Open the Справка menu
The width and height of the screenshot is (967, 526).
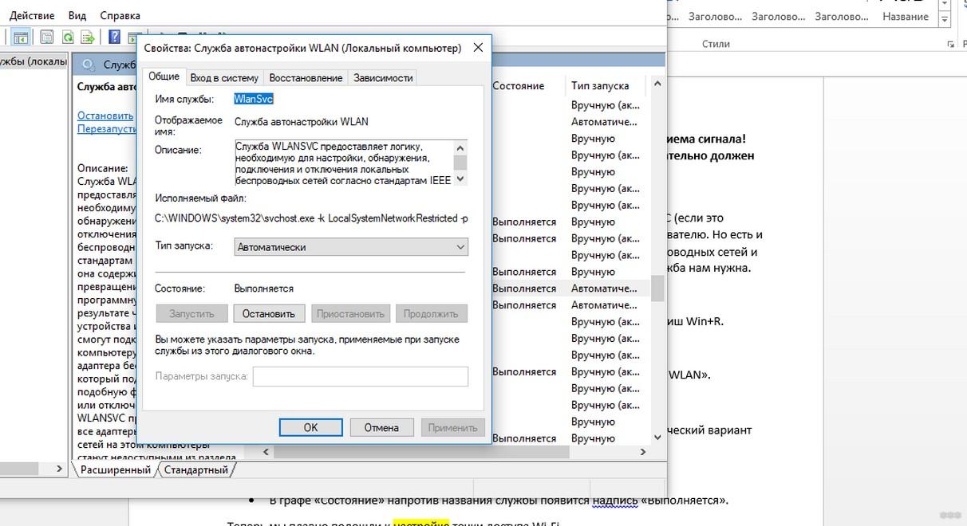[x=120, y=15]
